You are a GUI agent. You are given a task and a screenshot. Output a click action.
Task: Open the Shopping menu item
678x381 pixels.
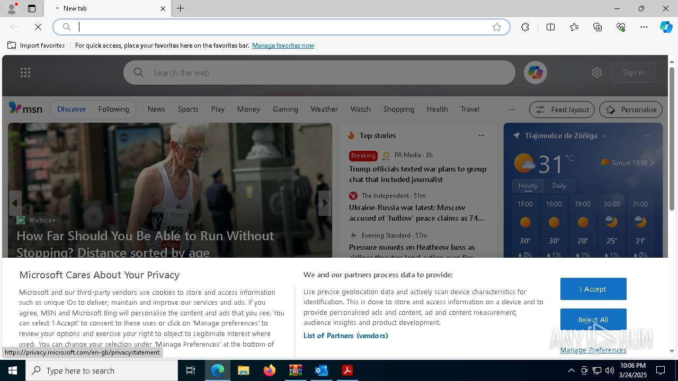click(398, 109)
